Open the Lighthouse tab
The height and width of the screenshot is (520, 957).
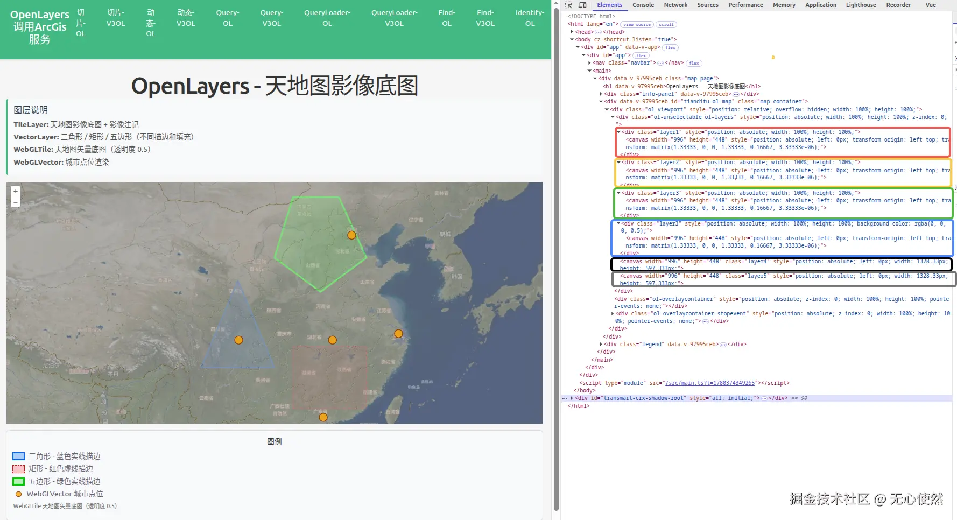[x=861, y=5]
